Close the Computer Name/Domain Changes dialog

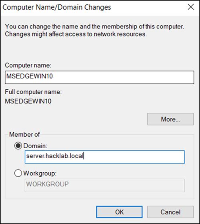tap(191, 7)
